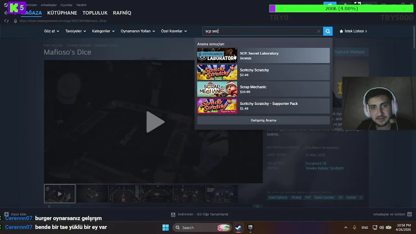The image size is (416, 234).
Task: Open the volume speaker tray icon
Action: tap(381, 227)
